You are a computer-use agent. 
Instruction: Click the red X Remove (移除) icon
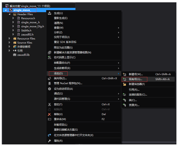(x=50, y=114)
